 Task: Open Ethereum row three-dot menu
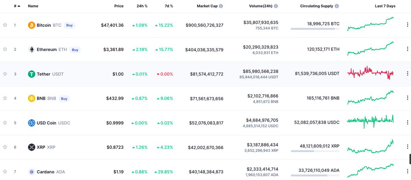pos(407,49)
